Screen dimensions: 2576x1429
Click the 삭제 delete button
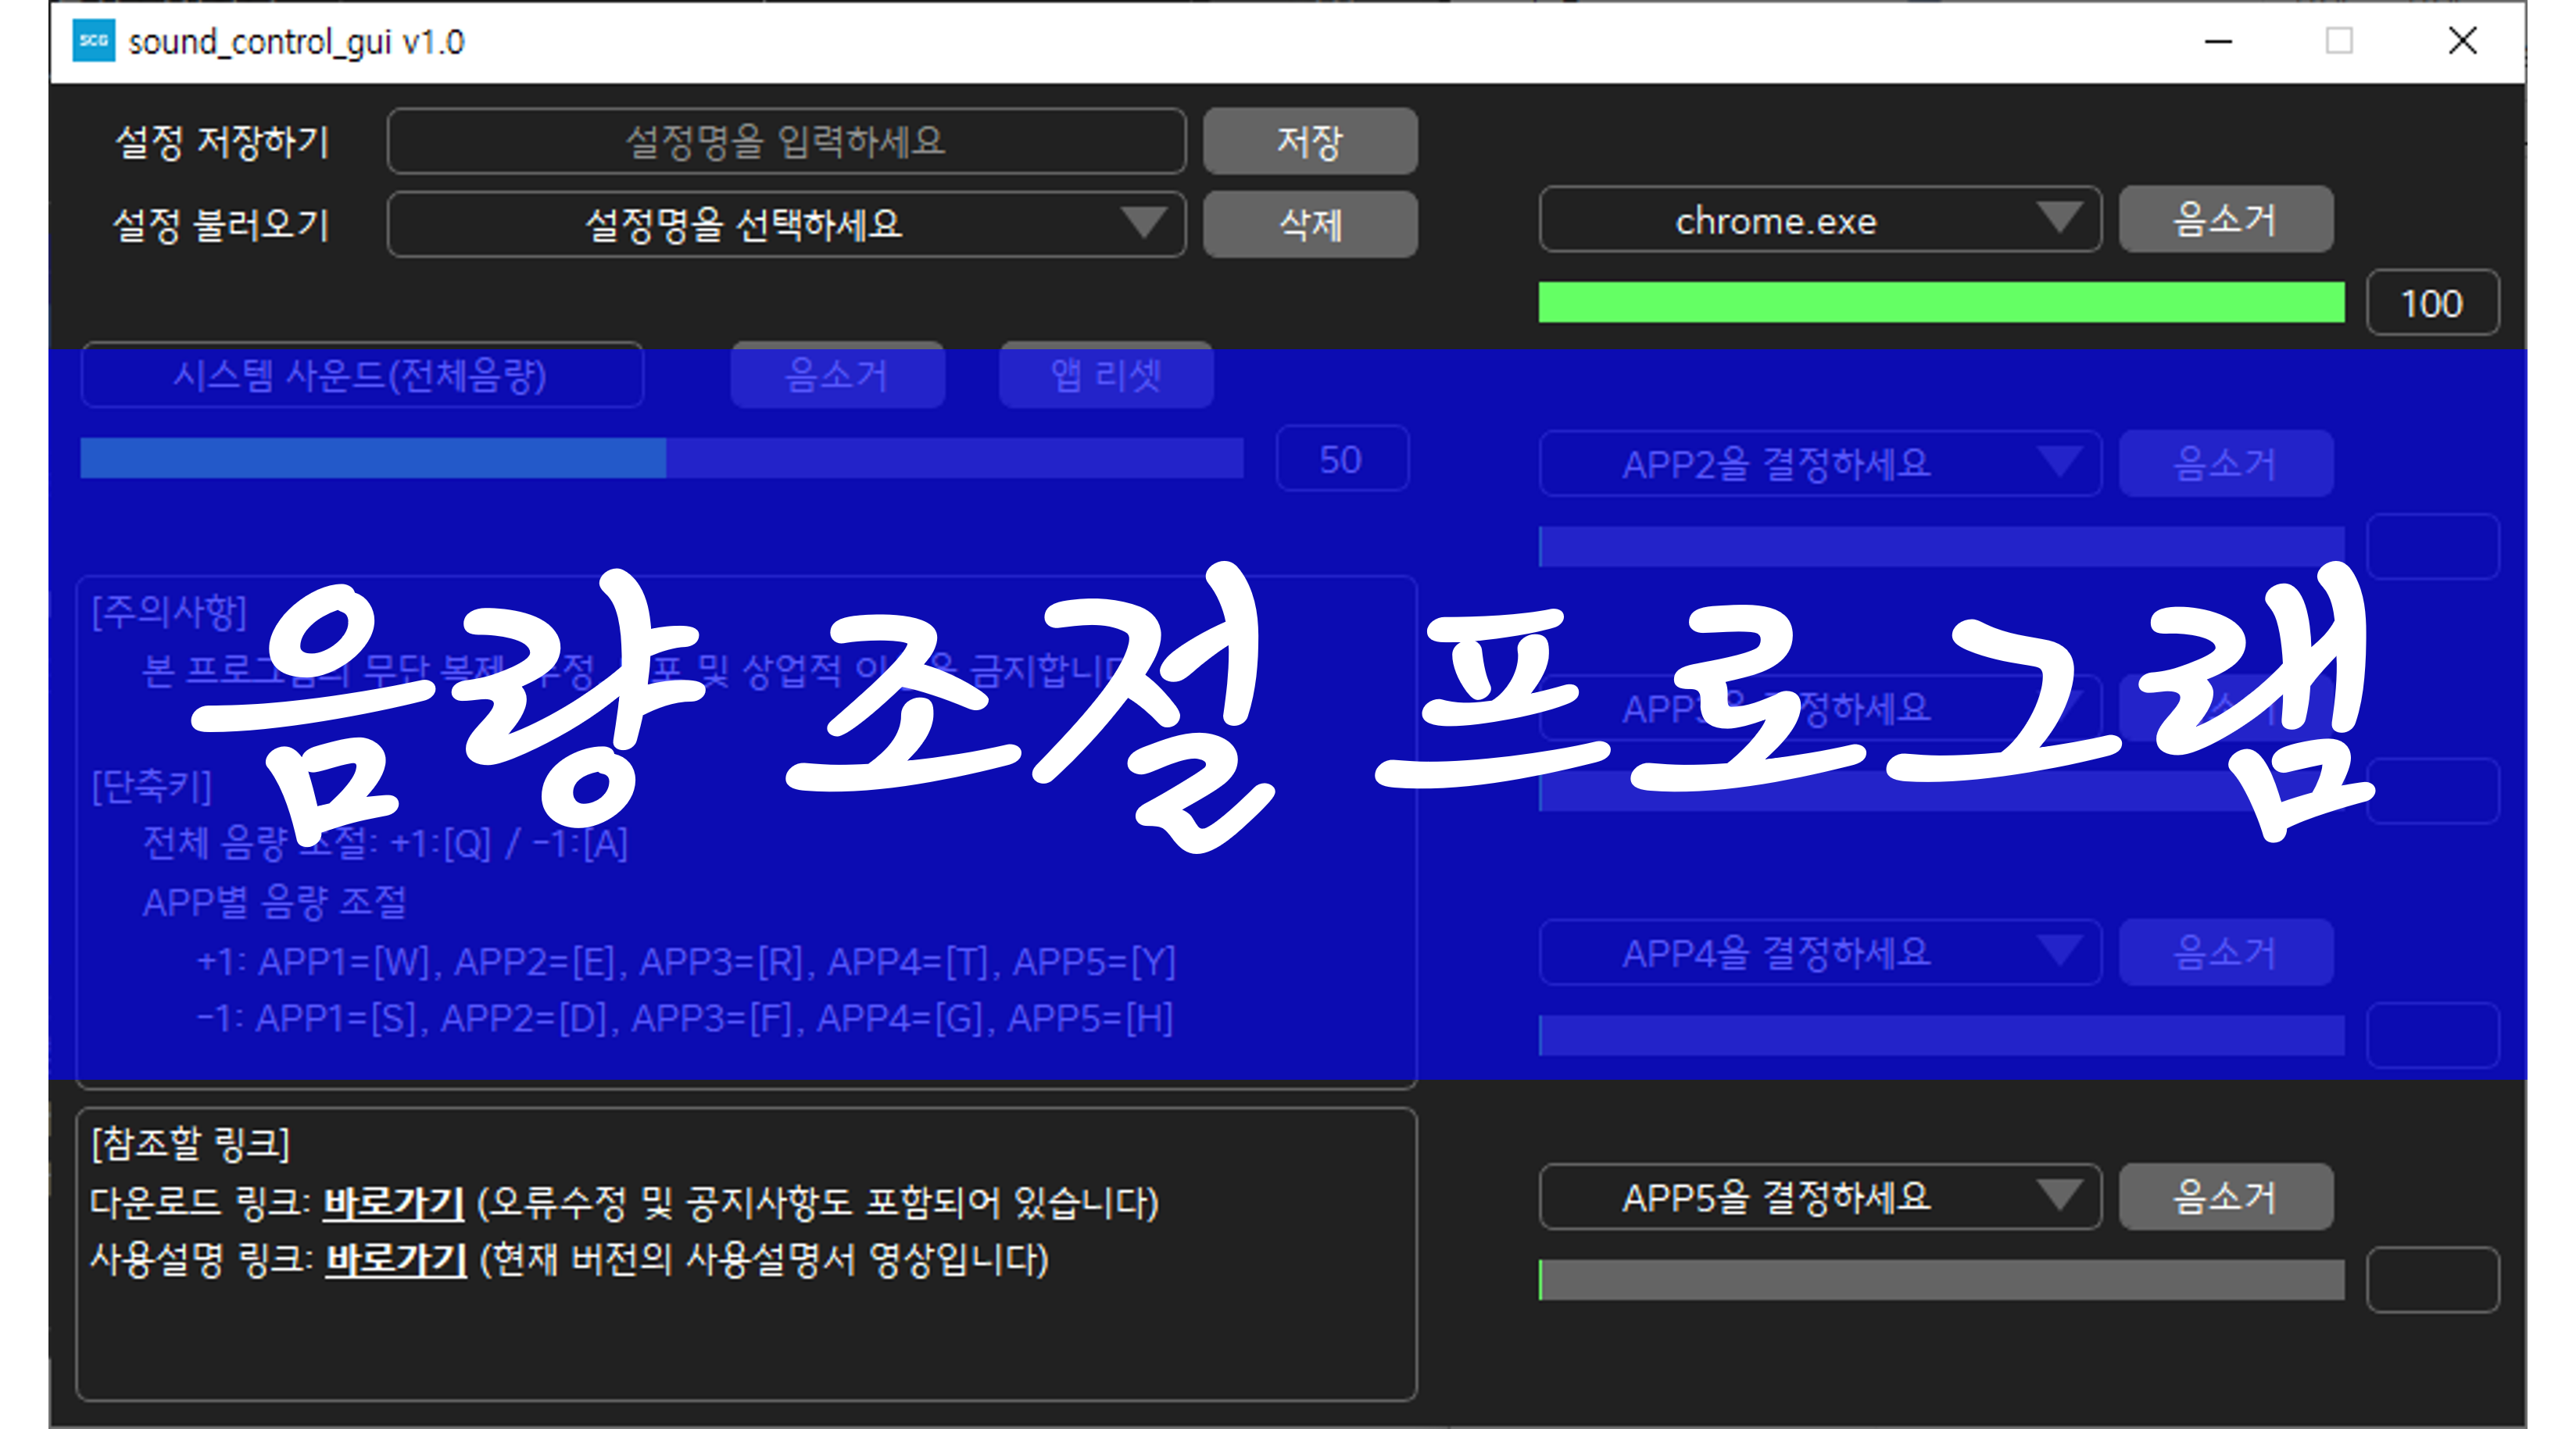pos(1309,224)
